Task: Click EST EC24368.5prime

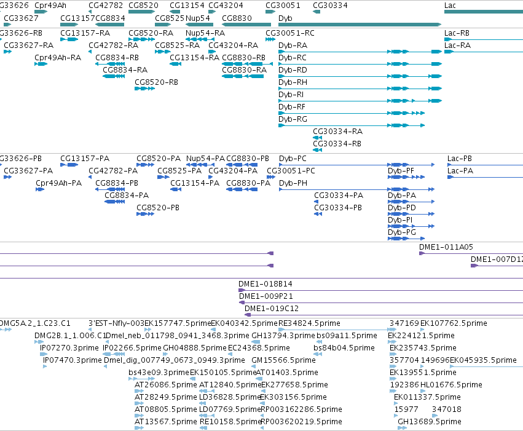Action: pyautogui.click(x=259, y=348)
